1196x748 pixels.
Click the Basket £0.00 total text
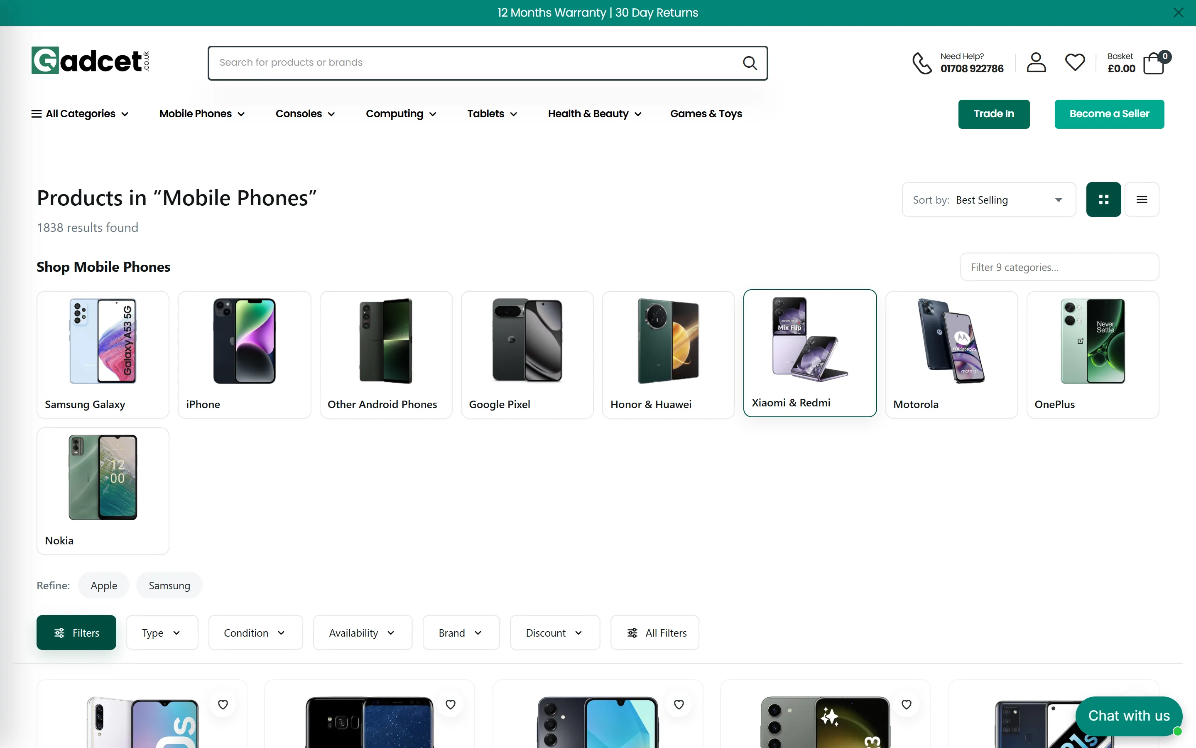pyautogui.click(x=1121, y=63)
